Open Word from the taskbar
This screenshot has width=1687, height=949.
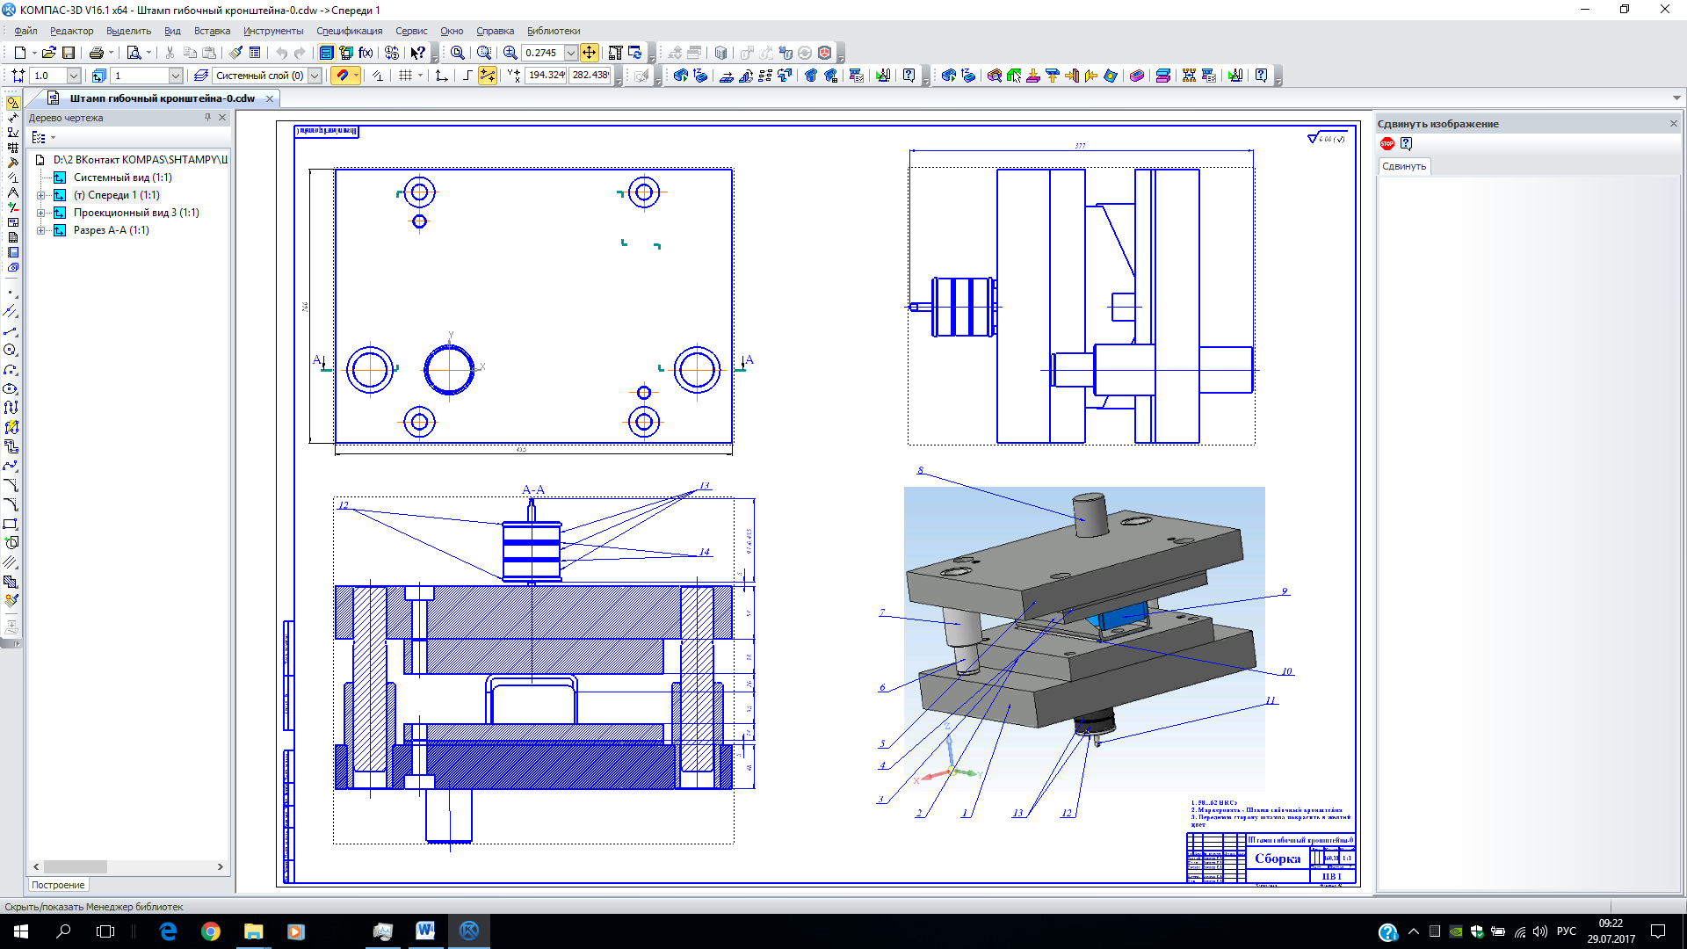(426, 931)
